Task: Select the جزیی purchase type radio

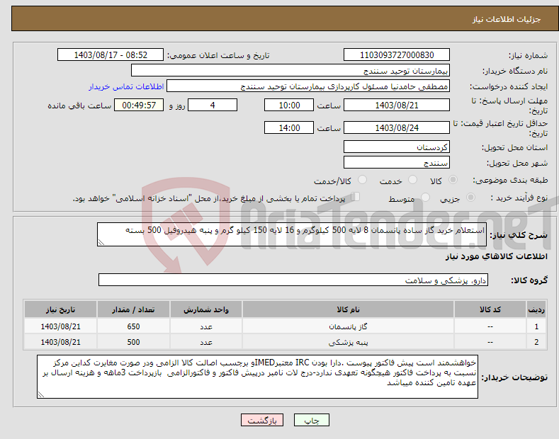Action: click(x=470, y=197)
